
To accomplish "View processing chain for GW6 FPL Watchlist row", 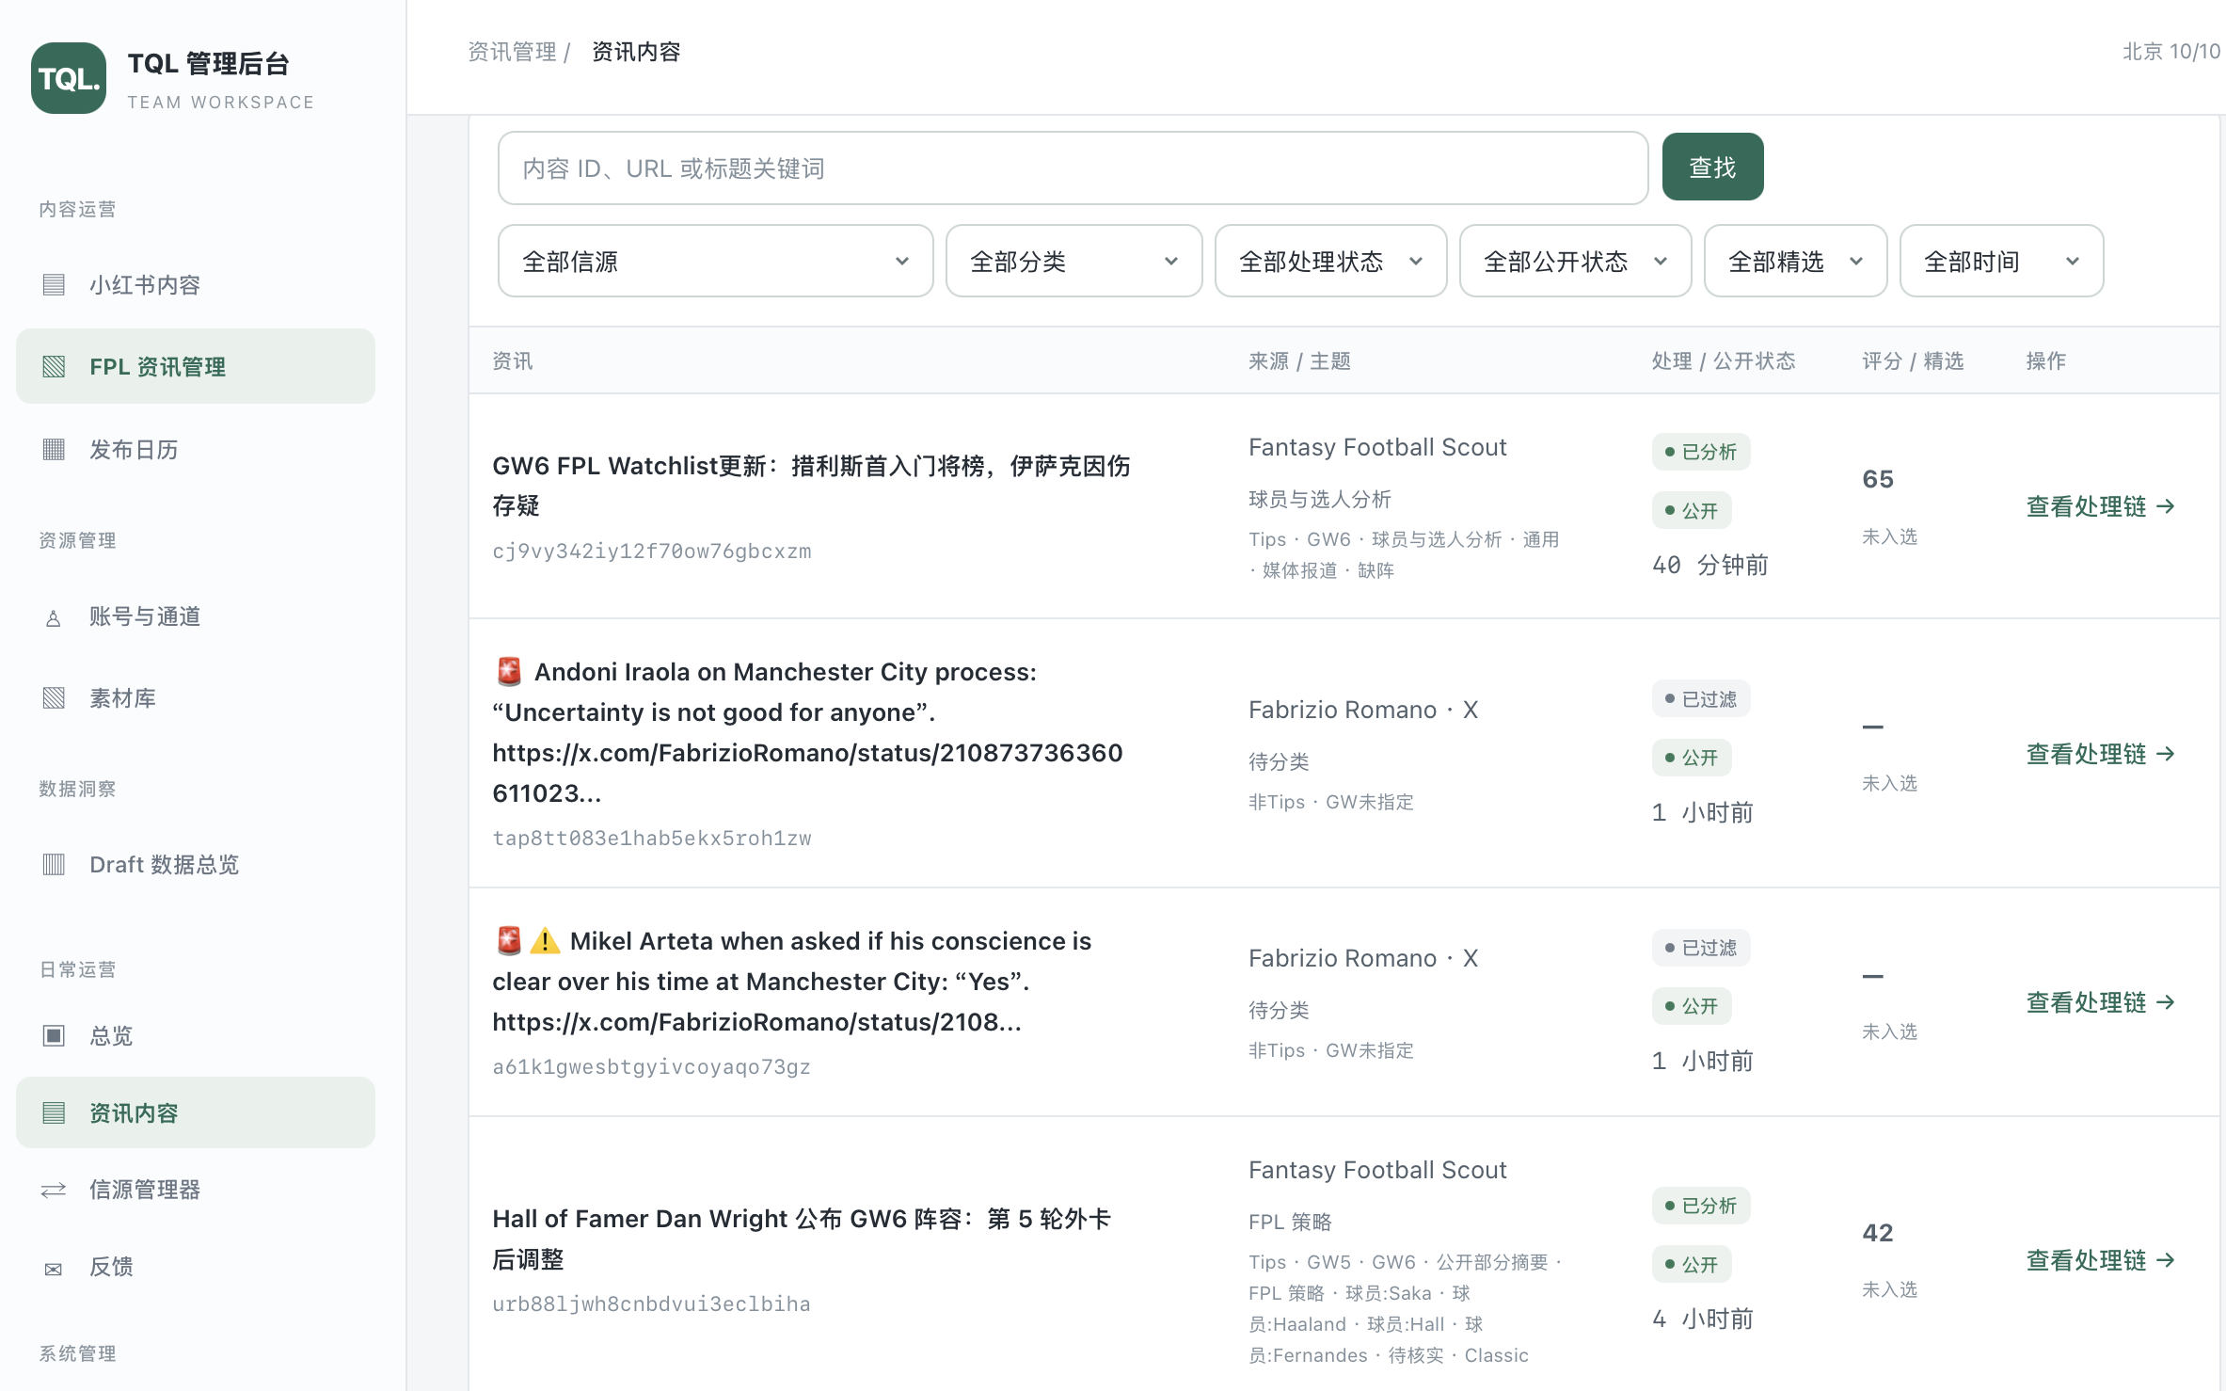I will (2100, 506).
